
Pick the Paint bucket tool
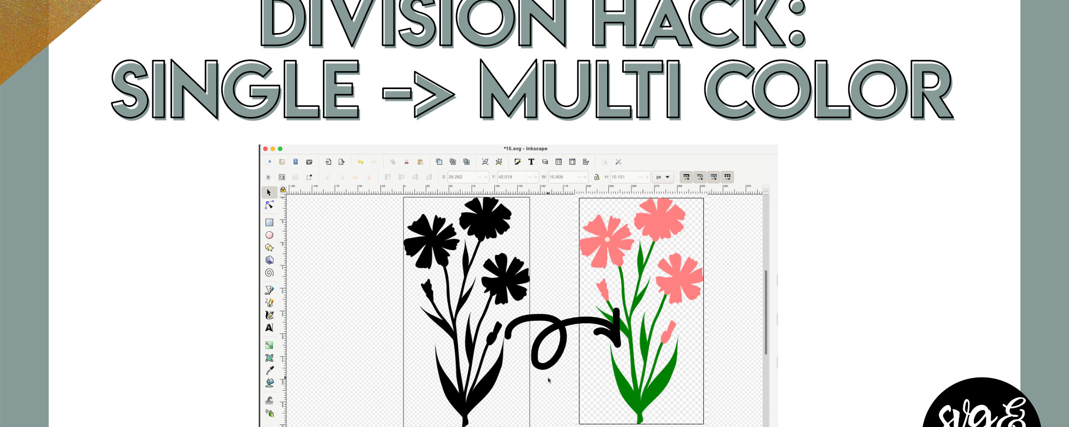pos(269,383)
